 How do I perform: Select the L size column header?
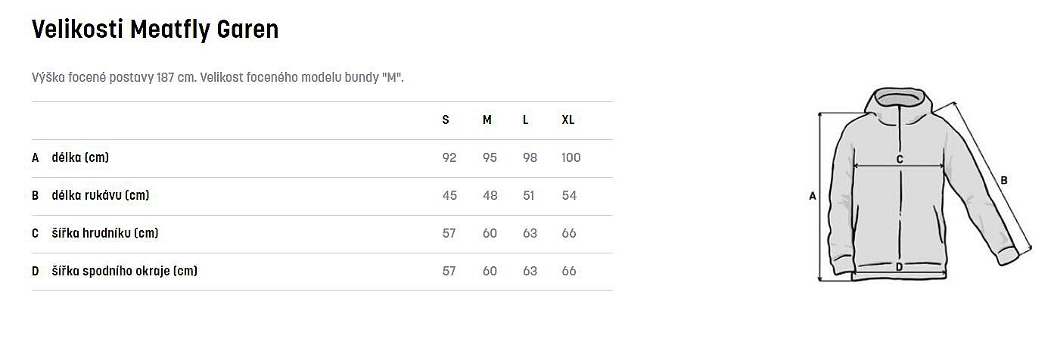click(526, 120)
